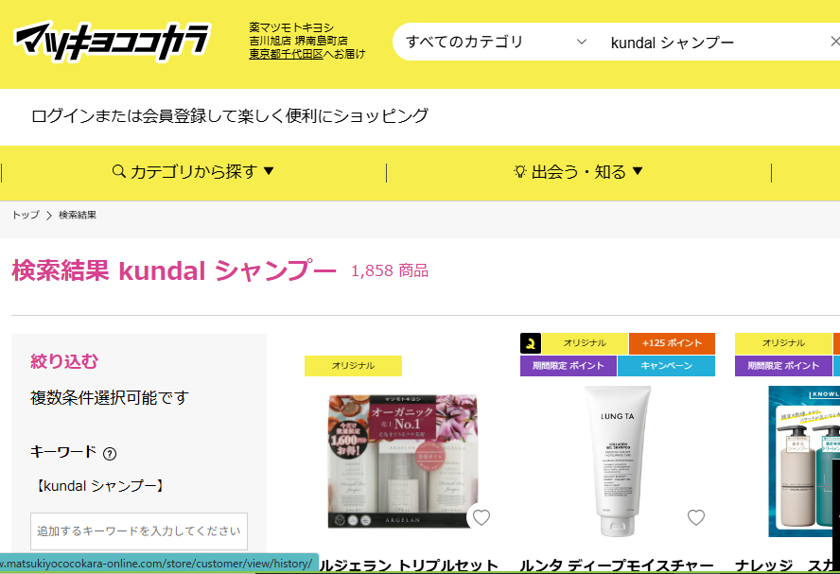The height and width of the screenshot is (574, 840).
Task: Click the マツキヨココカラ logo
Action: click(x=112, y=42)
